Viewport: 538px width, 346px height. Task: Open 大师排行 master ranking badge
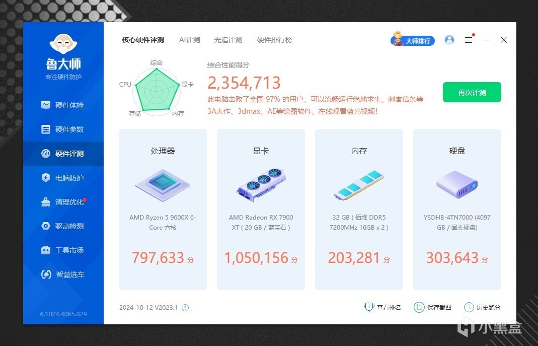coord(413,39)
